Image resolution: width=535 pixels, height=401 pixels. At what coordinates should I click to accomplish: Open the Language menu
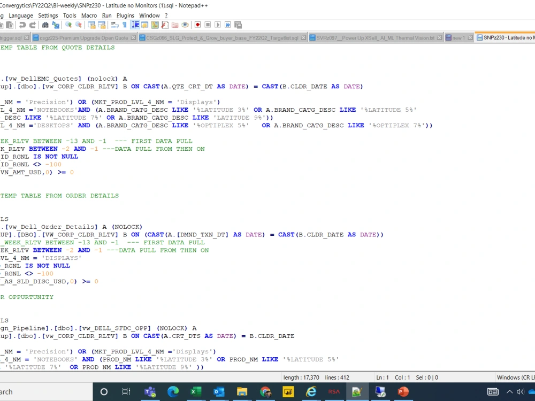pyautogui.click(x=21, y=16)
